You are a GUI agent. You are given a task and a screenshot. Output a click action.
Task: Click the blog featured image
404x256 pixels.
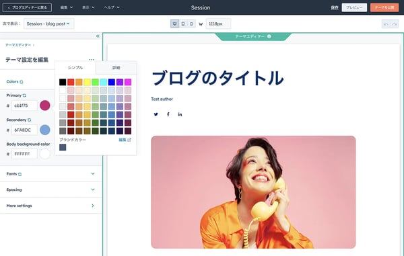[253, 192]
